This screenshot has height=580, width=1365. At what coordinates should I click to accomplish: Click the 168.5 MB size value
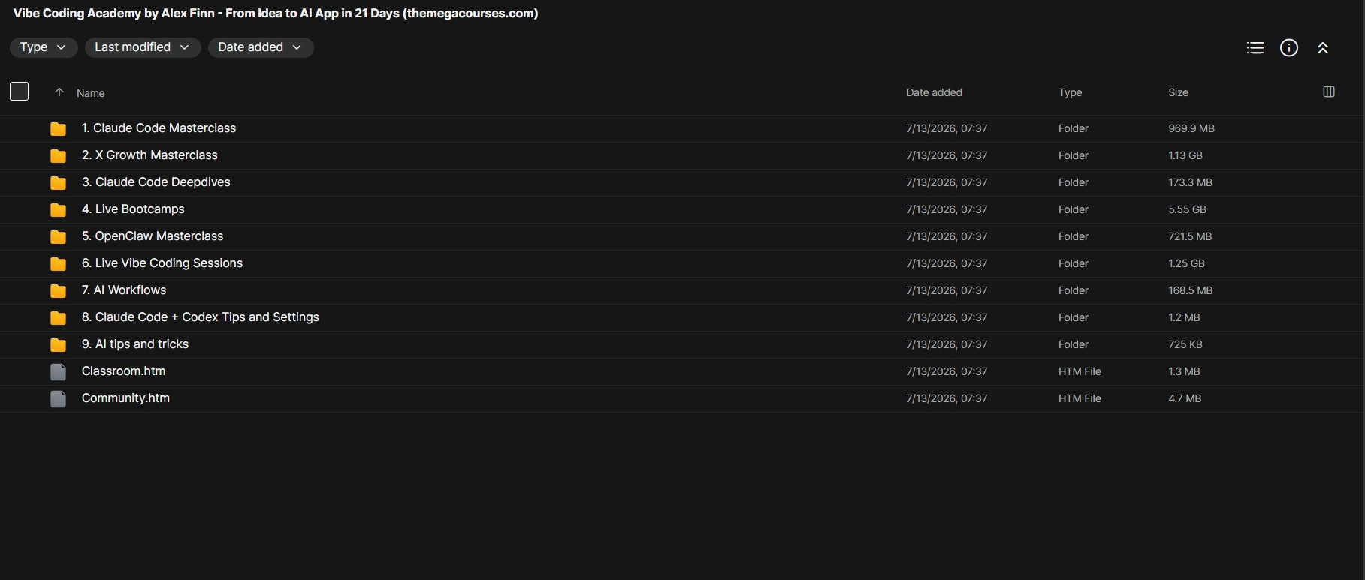1190,290
